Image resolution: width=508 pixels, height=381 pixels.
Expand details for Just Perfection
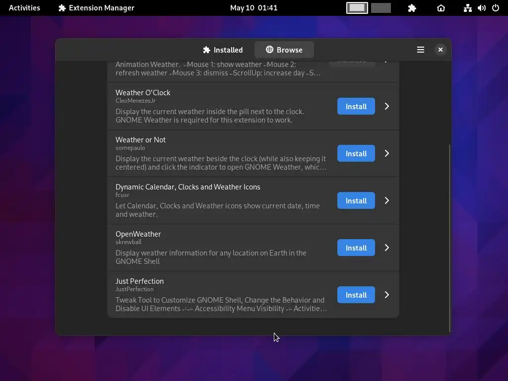(387, 295)
